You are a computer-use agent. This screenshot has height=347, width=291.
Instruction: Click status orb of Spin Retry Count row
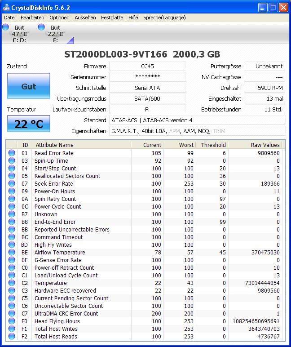[12, 199]
